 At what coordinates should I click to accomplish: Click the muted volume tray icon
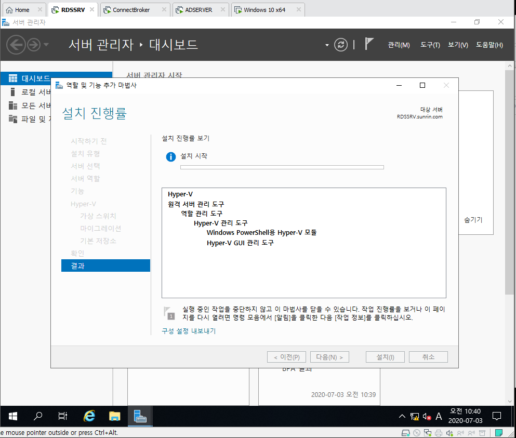pyautogui.click(x=427, y=417)
